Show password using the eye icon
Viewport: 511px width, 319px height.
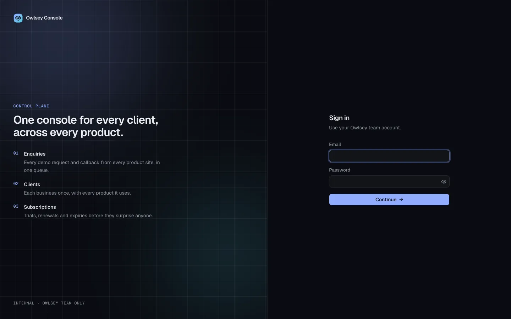pyautogui.click(x=444, y=181)
